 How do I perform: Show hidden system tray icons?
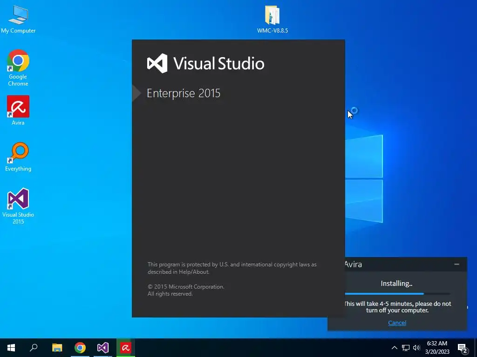click(394, 348)
